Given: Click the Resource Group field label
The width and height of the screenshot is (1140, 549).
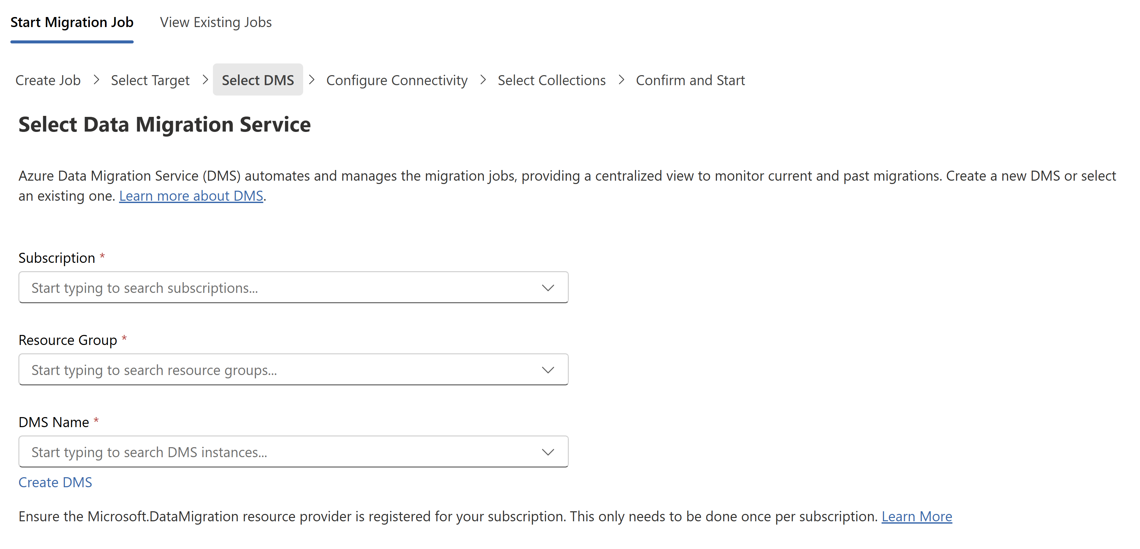Looking at the screenshot, I should tap(68, 340).
